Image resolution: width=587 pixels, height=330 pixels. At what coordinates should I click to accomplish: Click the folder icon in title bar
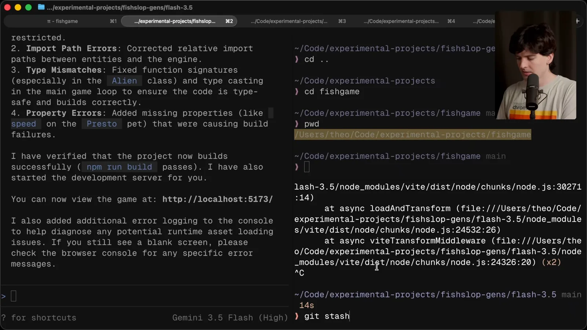coord(41,7)
